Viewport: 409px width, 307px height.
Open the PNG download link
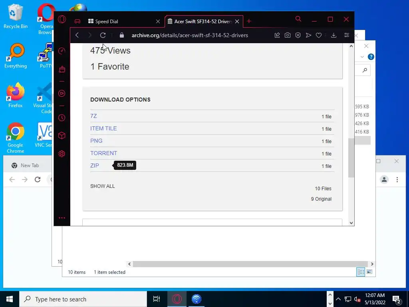coord(96,141)
